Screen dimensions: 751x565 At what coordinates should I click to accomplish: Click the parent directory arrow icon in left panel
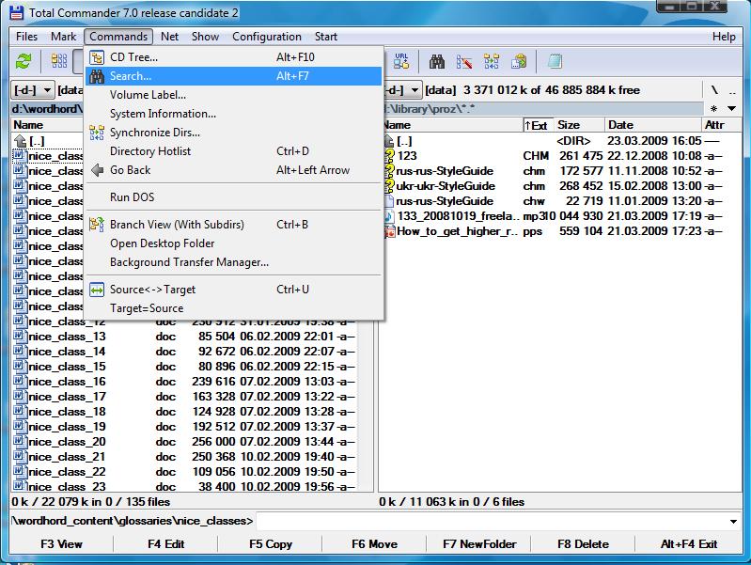pyautogui.click(x=21, y=141)
